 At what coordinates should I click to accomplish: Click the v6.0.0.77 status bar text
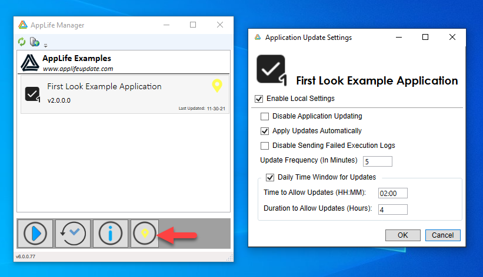click(x=25, y=256)
